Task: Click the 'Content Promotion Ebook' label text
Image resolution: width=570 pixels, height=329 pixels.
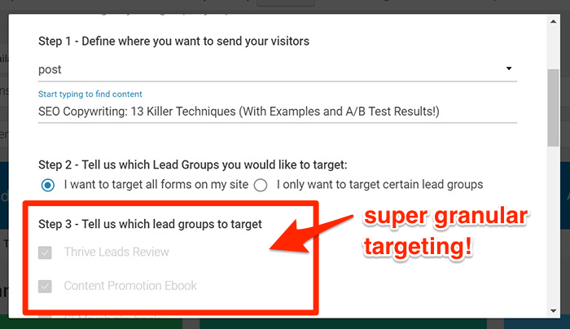Action: click(x=130, y=287)
